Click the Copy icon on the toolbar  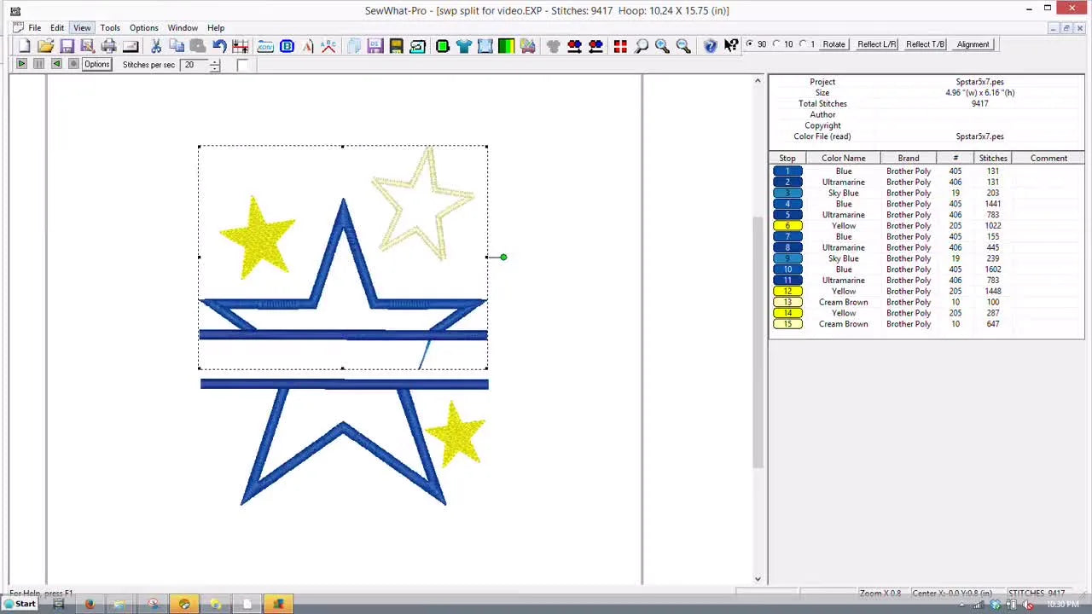click(x=177, y=45)
